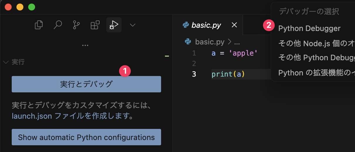Click the breadcrumb ellipsis after basic.py
This screenshot has height=152, width=355.
coord(237,42)
